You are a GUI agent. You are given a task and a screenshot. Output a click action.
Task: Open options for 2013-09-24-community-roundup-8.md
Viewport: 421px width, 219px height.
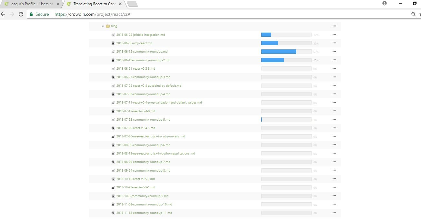click(x=334, y=170)
